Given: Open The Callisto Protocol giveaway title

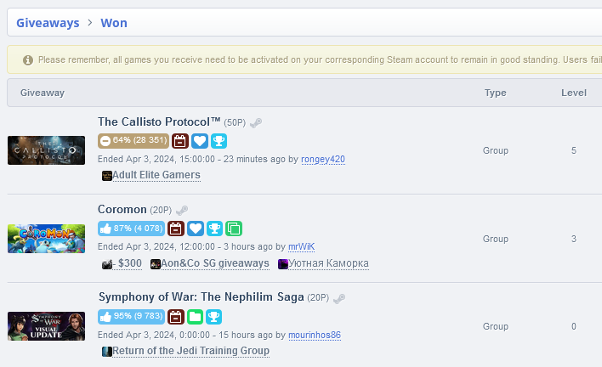Looking at the screenshot, I should click(159, 122).
